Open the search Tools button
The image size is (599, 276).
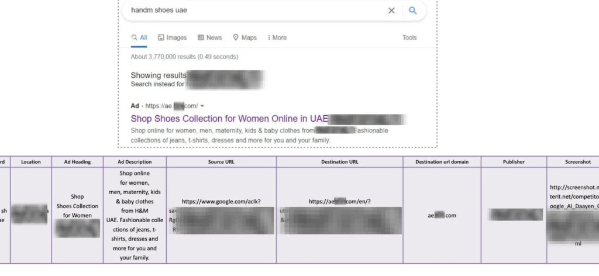[x=409, y=37]
